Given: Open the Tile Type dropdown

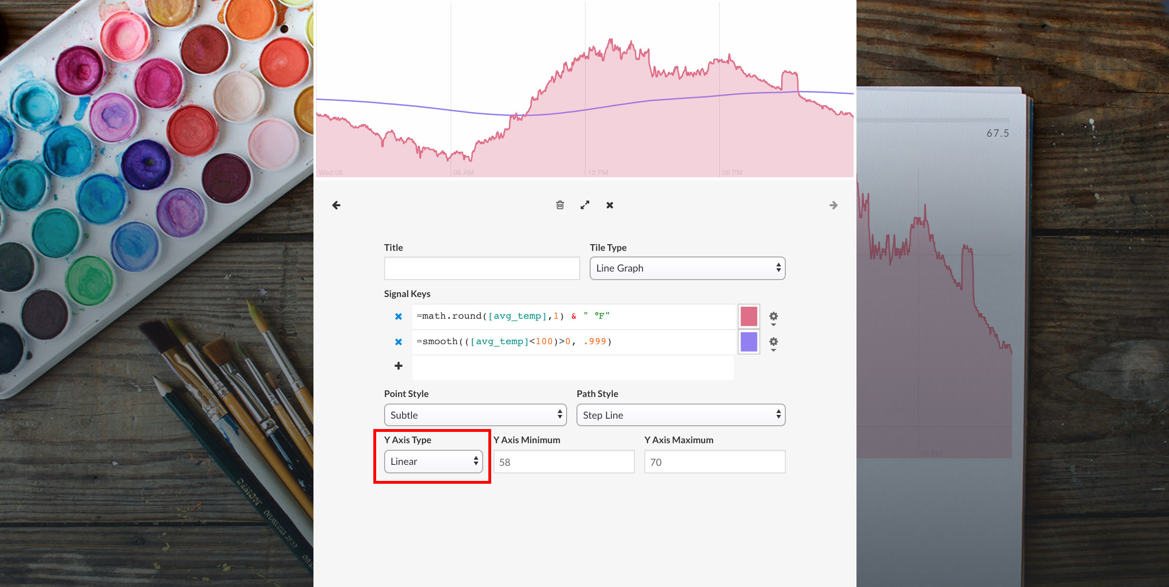Looking at the screenshot, I should (687, 268).
